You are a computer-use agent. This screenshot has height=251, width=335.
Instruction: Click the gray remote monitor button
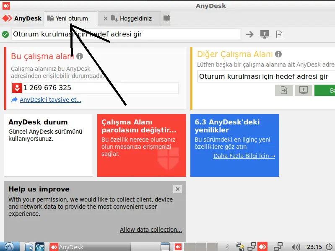click(x=304, y=90)
